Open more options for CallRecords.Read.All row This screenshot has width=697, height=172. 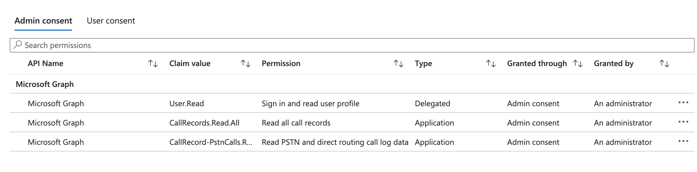click(x=683, y=122)
